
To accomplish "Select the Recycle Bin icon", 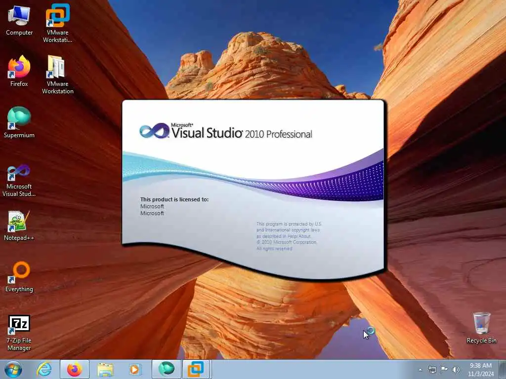I will tap(481, 328).
